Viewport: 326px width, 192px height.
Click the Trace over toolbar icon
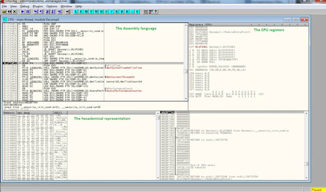(53, 11)
